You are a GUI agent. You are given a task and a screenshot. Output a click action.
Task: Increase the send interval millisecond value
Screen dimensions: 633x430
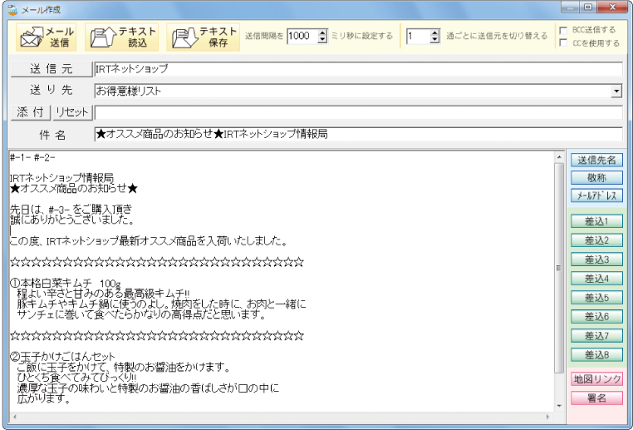(x=323, y=32)
